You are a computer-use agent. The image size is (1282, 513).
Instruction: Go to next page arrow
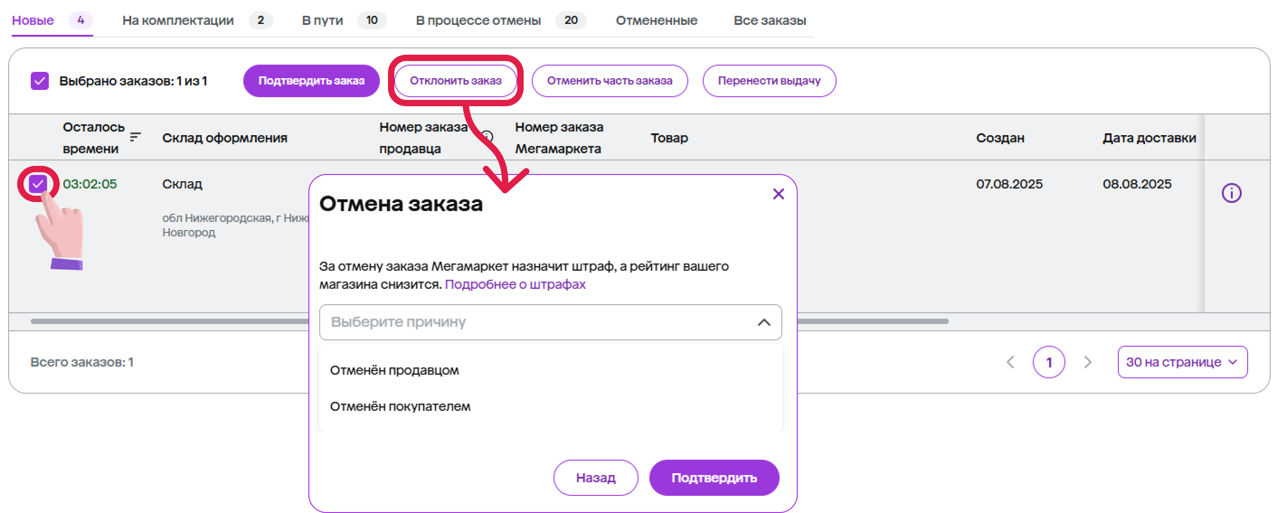tap(1087, 362)
